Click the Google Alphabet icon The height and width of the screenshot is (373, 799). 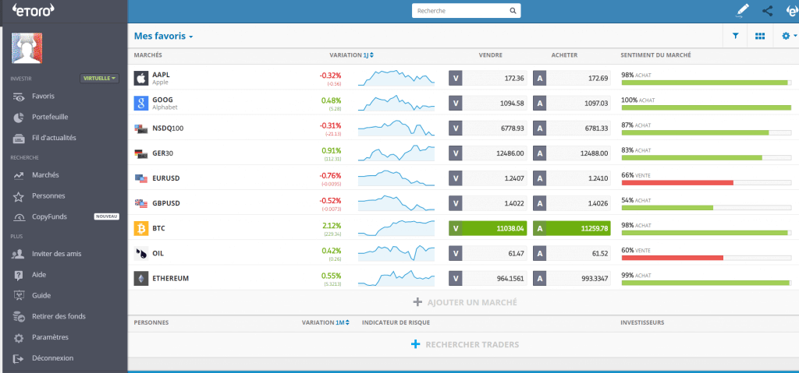(x=140, y=104)
